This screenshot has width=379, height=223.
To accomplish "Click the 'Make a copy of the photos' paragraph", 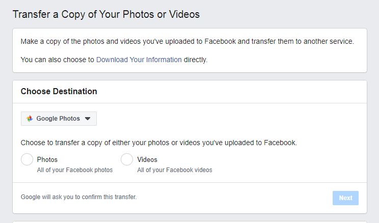I will point(187,41).
